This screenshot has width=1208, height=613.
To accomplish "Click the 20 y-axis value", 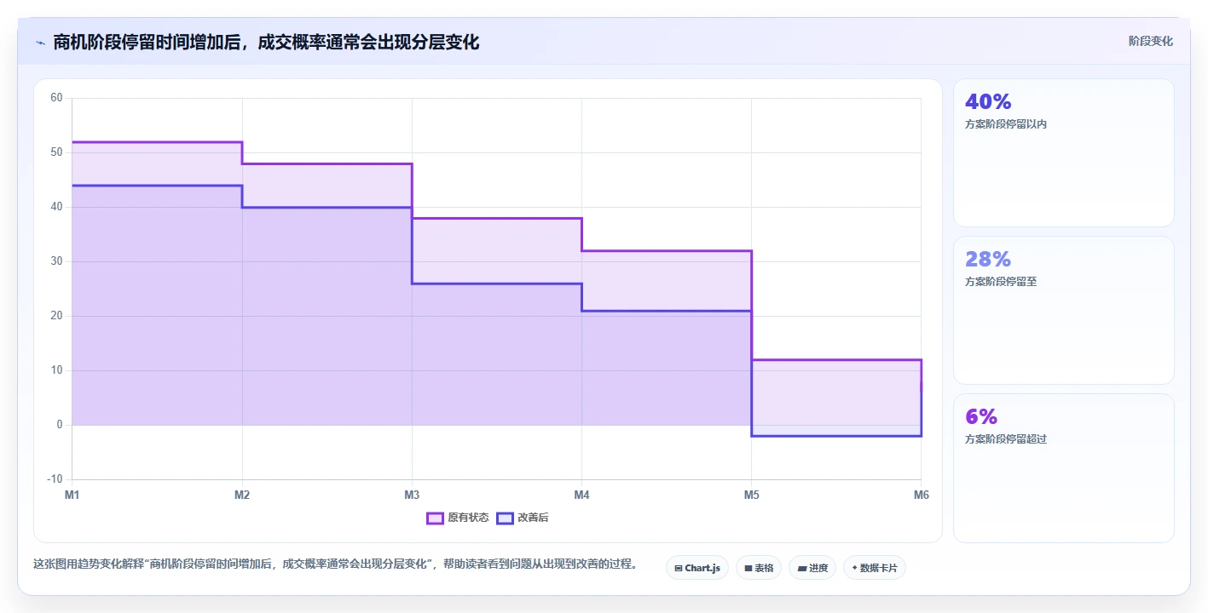I will point(56,316).
